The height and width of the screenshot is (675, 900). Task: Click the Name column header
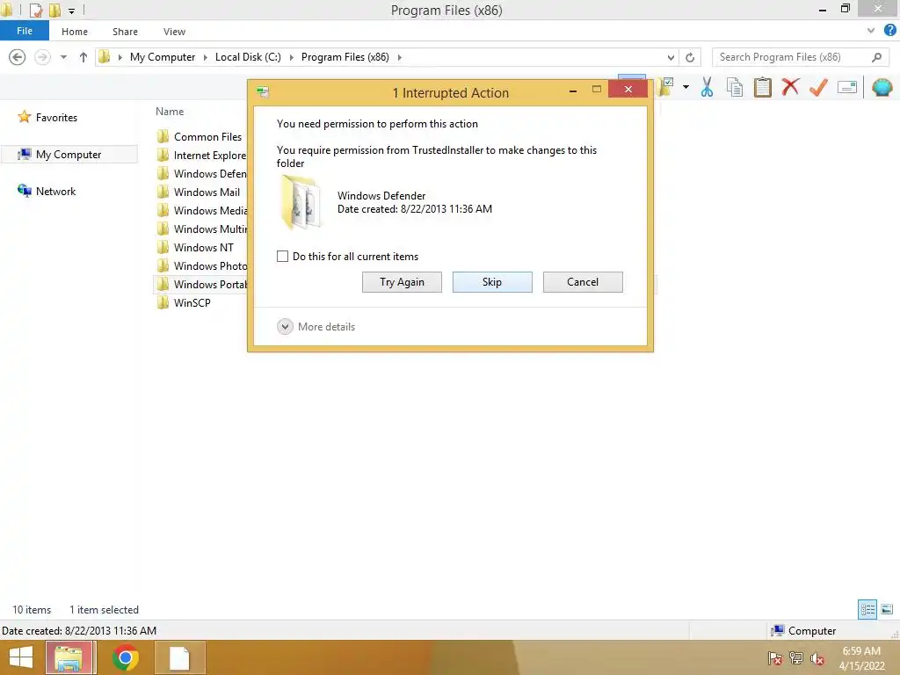pyautogui.click(x=170, y=112)
